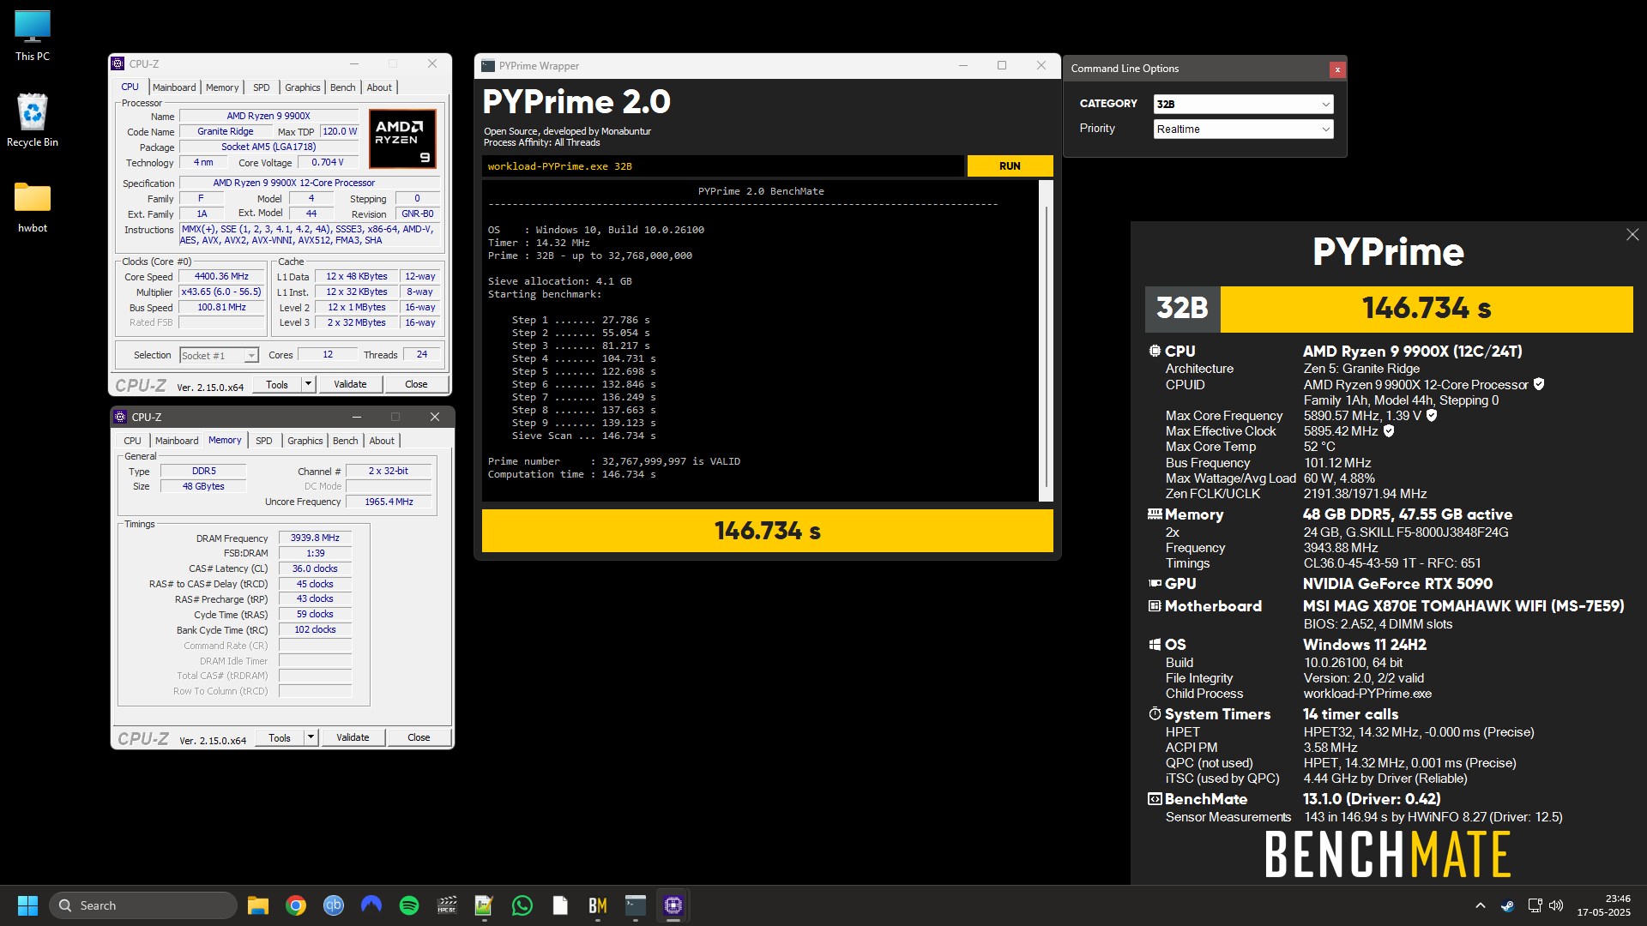This screenshot has height=926, width=1647.
Task: Open Spotify from taskbar
Action: click(409, 905)
